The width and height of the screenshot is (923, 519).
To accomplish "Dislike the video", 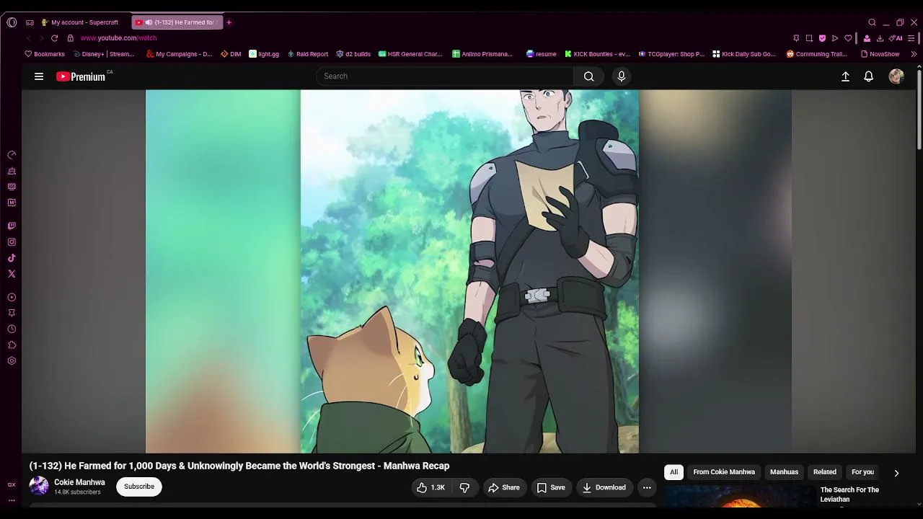I will (464, 488).
